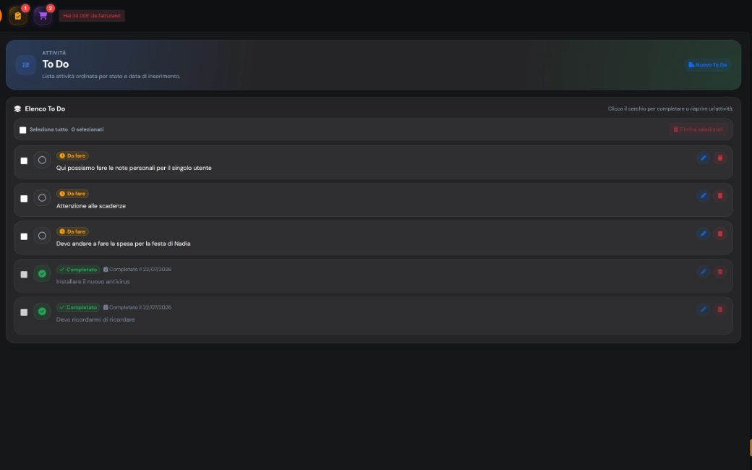This screenshot has height=470, width=752.
Task: Delete the 'Installare il nuovo antivirus' task
Action: click(x=720, y=271)
